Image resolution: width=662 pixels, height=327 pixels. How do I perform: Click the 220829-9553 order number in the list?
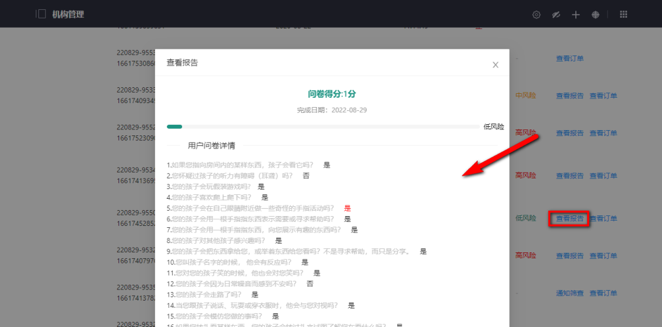coord(136,53)
